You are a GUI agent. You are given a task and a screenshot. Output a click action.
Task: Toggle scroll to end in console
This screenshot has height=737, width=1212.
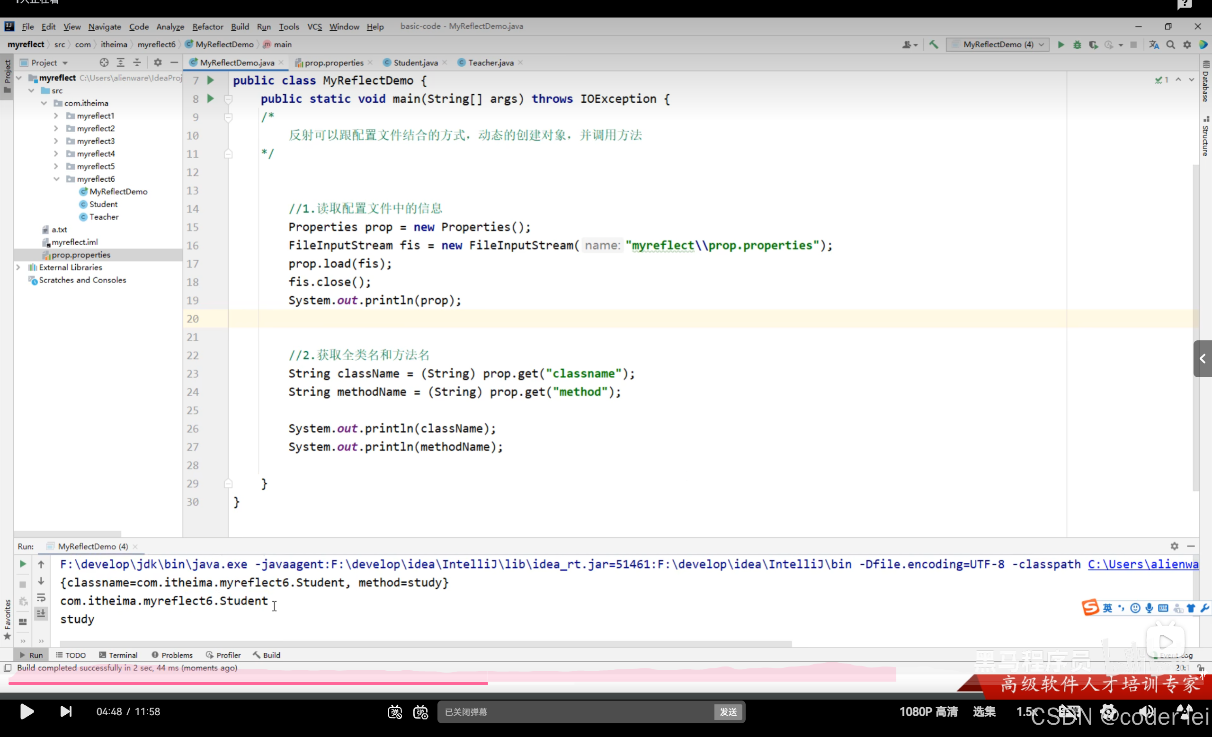(x=41, y=613)
